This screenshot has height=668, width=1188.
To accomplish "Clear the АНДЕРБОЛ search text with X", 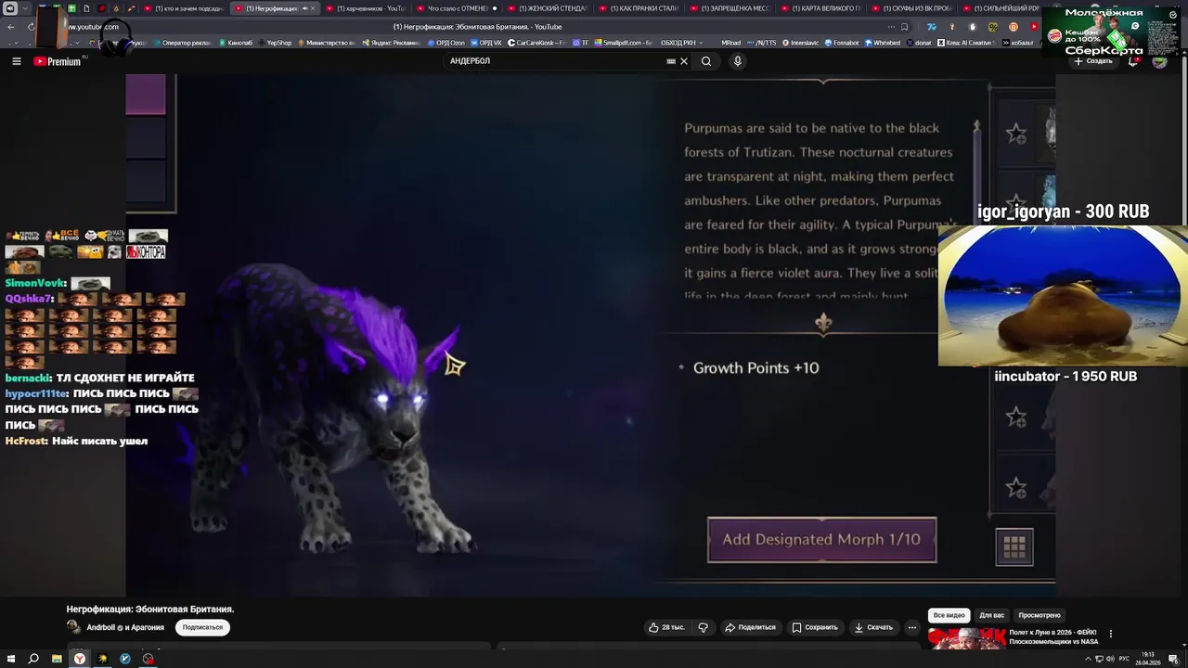I will (684, 61).
